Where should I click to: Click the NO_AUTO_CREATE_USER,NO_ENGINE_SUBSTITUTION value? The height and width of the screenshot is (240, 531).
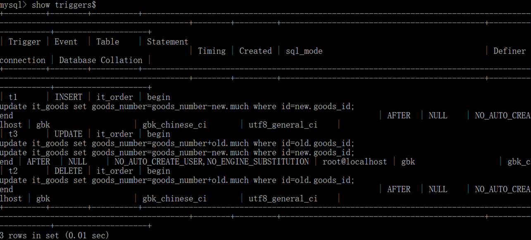pyautogui.click(x=212, y=162)
